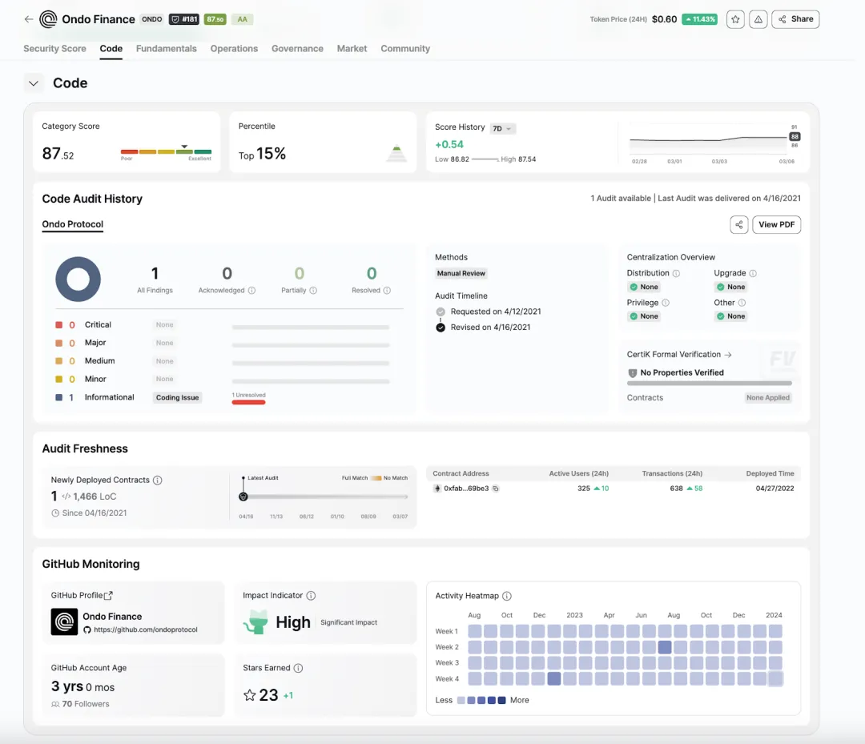Switch to the Fundamentals tab

(x=166, y=49)
